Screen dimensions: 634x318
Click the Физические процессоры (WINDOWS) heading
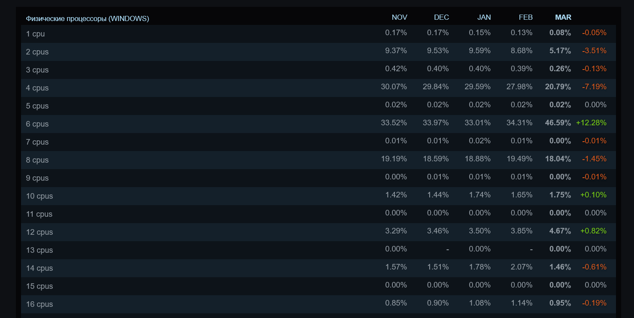point(88,18)
